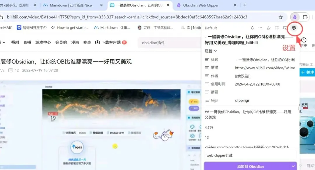Click the 摘要 property type icon
Viewport: 315px width, 170px height.
point(207,92)
